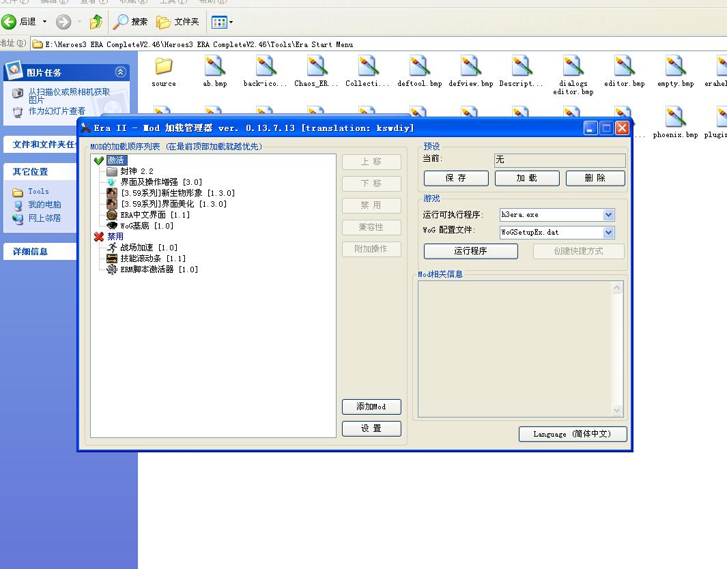The image size is (727, 569).
Task: Click 作为幻灯片查看 link
Action: click(x=57, y=111)
